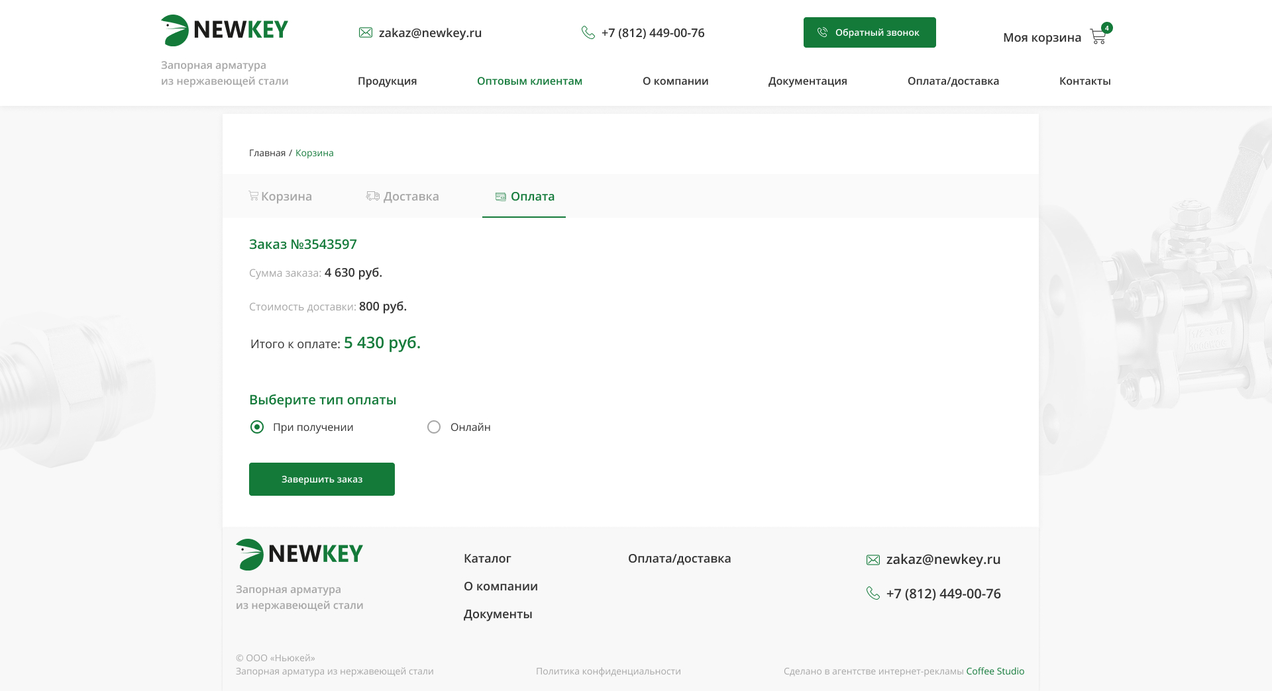Click the delivery cost 800 руб.
The height and width of the screenshot is (691, 1272).
coord(383,306)
